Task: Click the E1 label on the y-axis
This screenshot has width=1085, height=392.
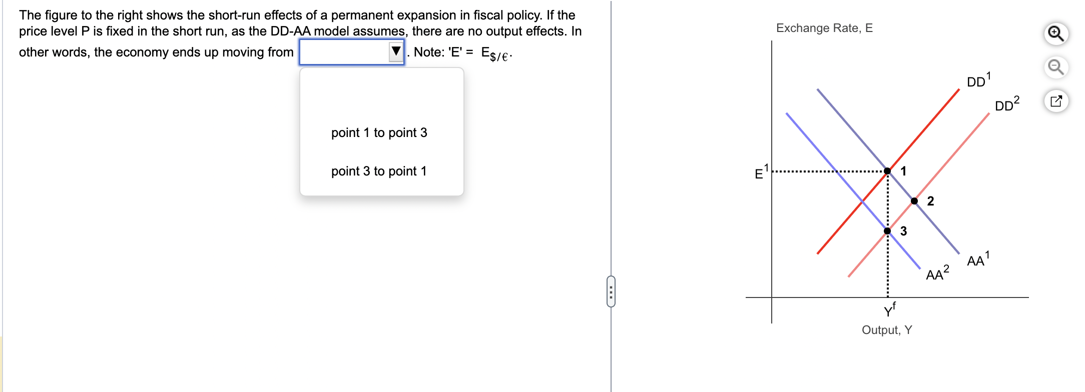Action: 761,172
